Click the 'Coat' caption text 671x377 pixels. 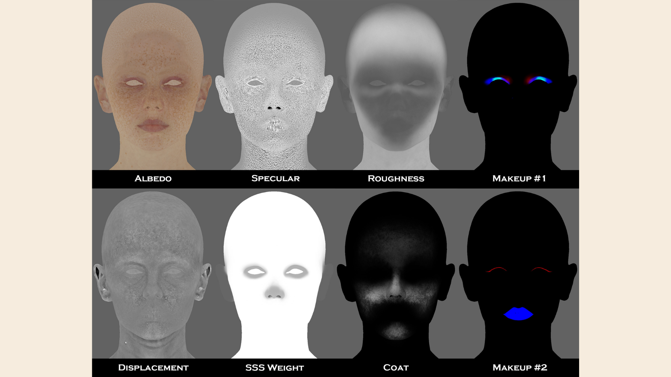click(x=396, y=368)
